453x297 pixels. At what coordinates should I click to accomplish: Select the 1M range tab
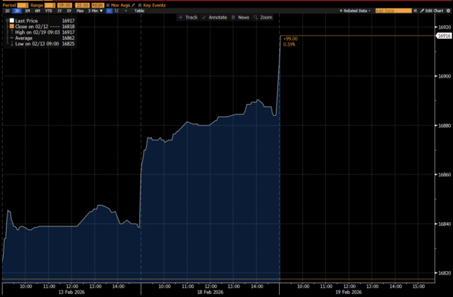pos(27,11)
